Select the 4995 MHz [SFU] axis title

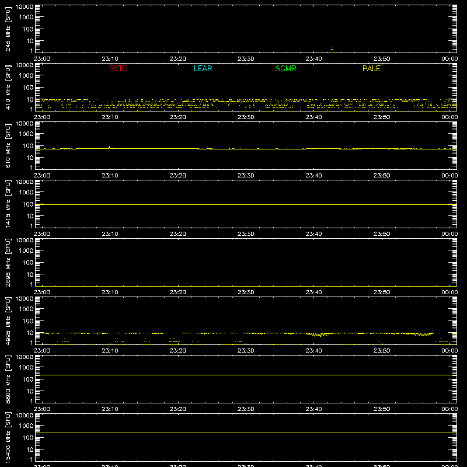click(x=8, y=320)
